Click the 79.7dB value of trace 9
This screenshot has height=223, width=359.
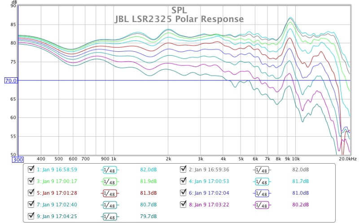[149, 216]
